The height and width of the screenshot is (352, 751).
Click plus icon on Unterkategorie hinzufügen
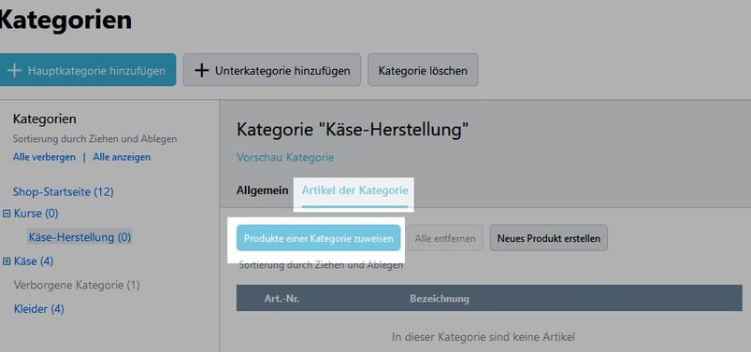(x=202, y=70)
